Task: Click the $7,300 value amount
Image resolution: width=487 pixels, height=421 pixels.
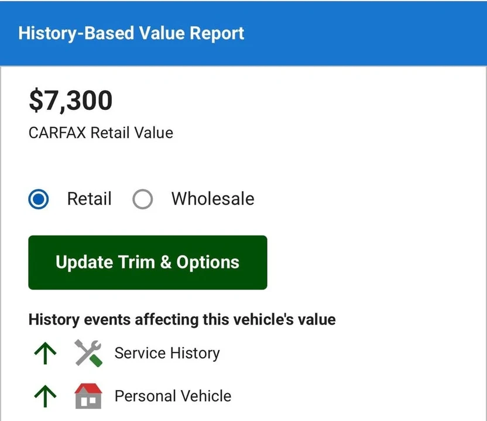Action: click(70, 100)
